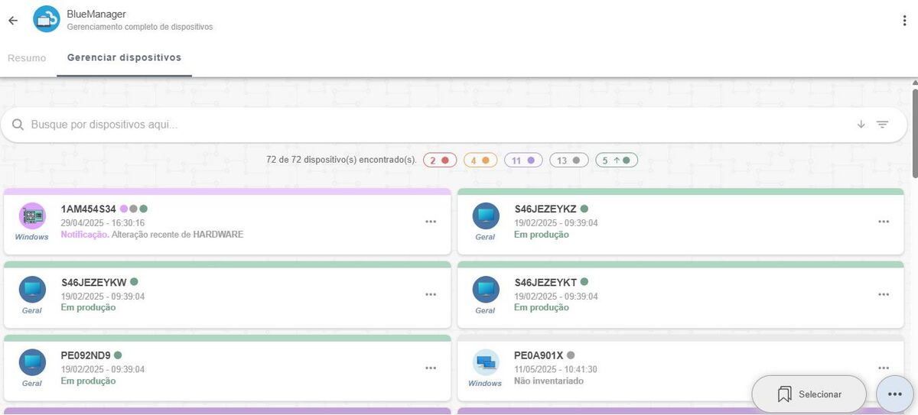Image resolution: width=918 pixels, height=415 pixels.
Task: Toggle the gray status filter showing 13
Action: coord(568,160)
